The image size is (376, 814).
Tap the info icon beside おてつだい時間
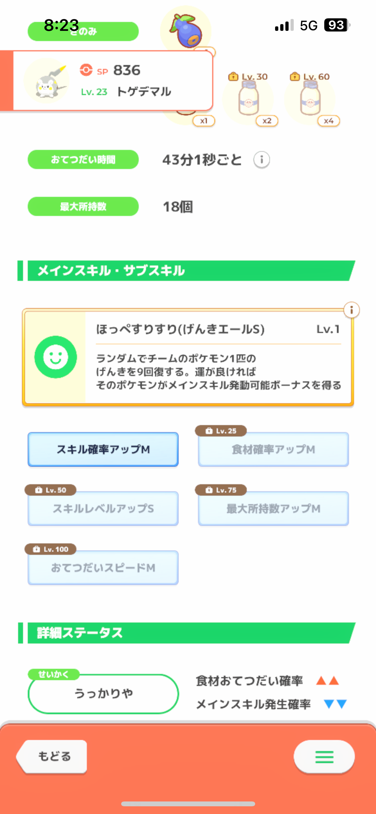[262, 160]
